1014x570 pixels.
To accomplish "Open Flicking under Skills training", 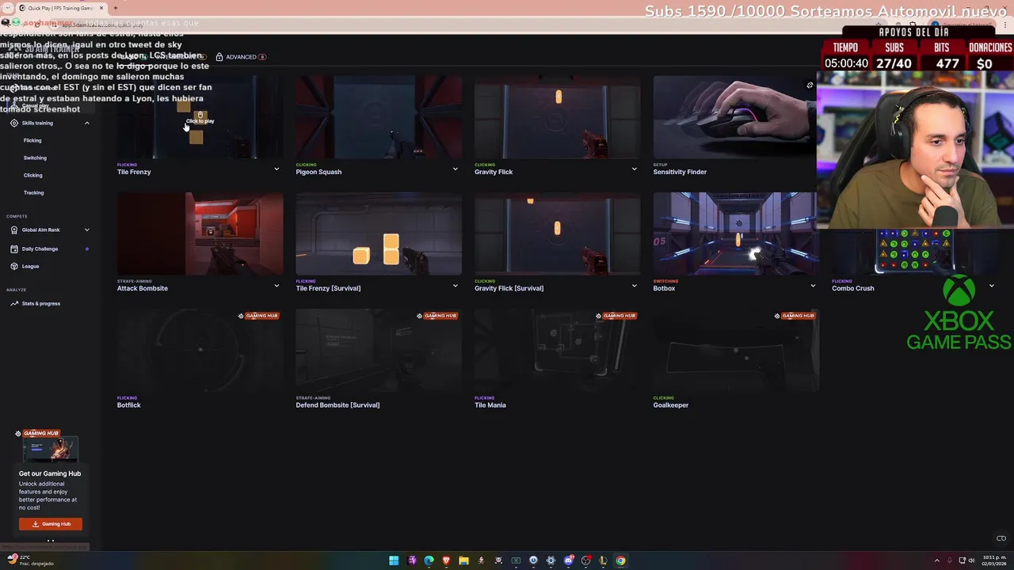I will pyautogui.click(x=32, y=140).
